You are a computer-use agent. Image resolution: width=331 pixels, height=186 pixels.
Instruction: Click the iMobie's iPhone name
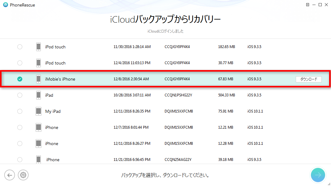60,79
